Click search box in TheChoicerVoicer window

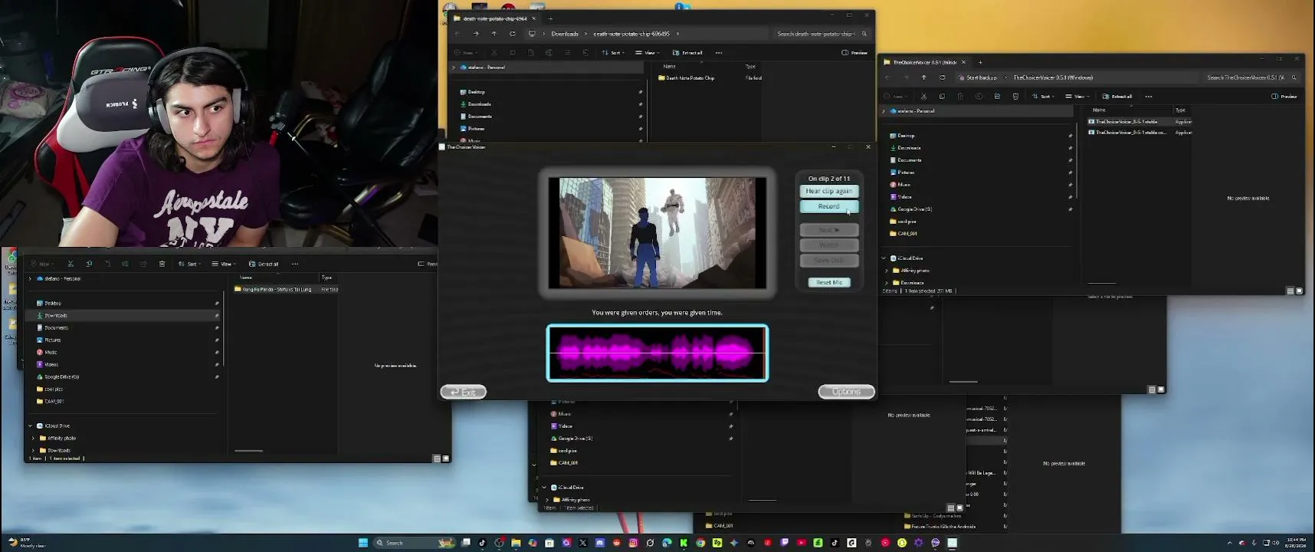(1251, 77)
